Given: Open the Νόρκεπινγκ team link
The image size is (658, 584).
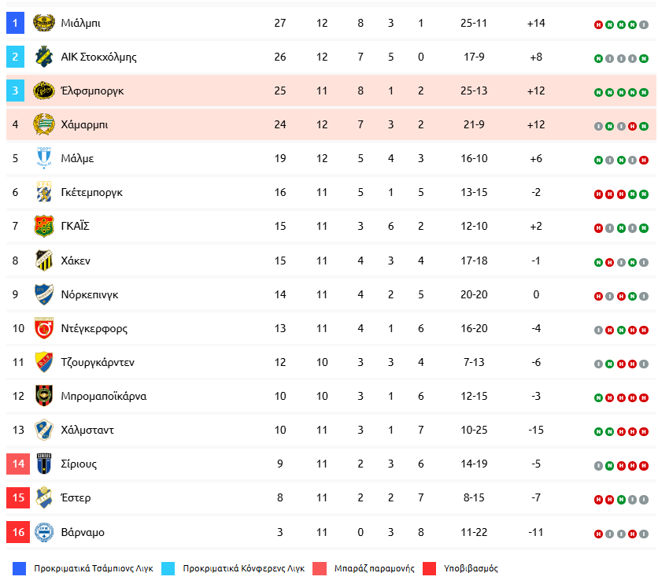Looking at the screenshot, I should click(90, 294).
